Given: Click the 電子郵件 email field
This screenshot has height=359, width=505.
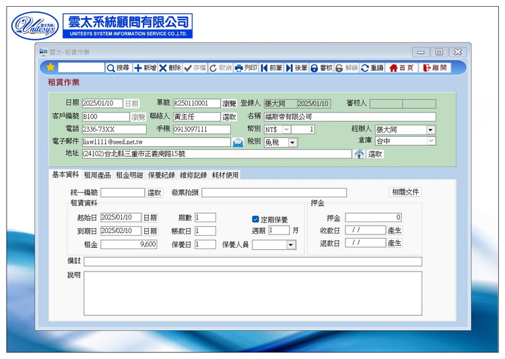Looking at the screenshot, I should [156, 142].
